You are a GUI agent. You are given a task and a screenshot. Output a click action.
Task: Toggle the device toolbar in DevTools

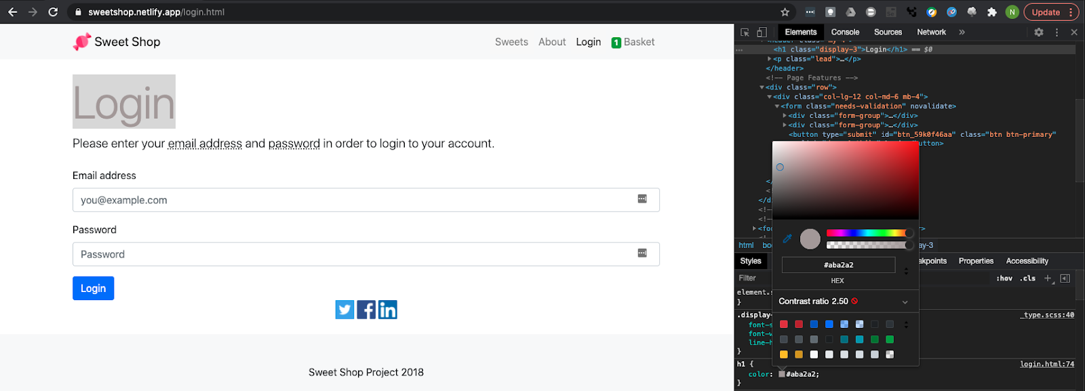point(762,32)
